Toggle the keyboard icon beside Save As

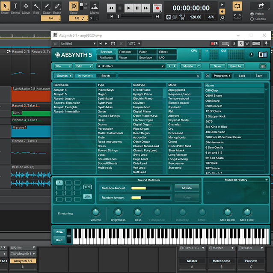pyautogui.click(x=263, y=66)
